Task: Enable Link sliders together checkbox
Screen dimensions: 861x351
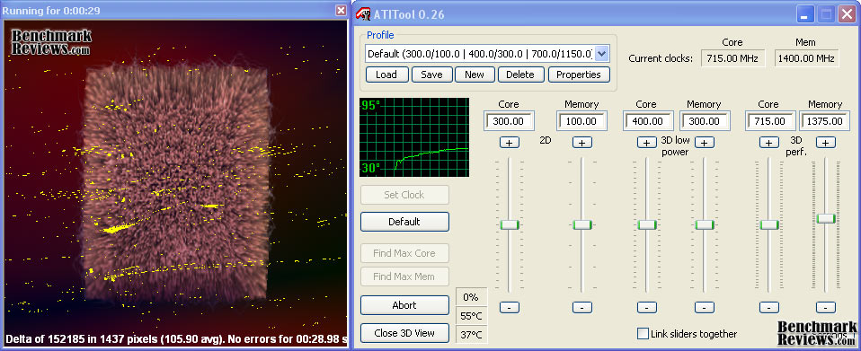Action: point(643,333)
